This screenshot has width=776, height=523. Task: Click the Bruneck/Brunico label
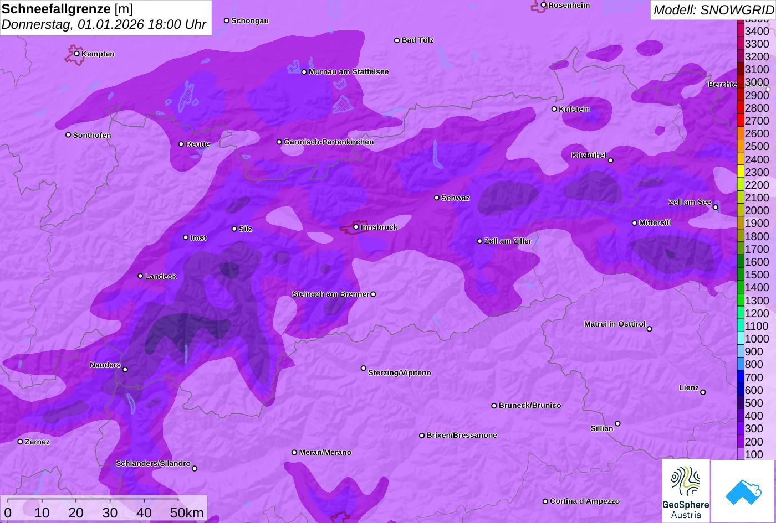pos(530,405)
